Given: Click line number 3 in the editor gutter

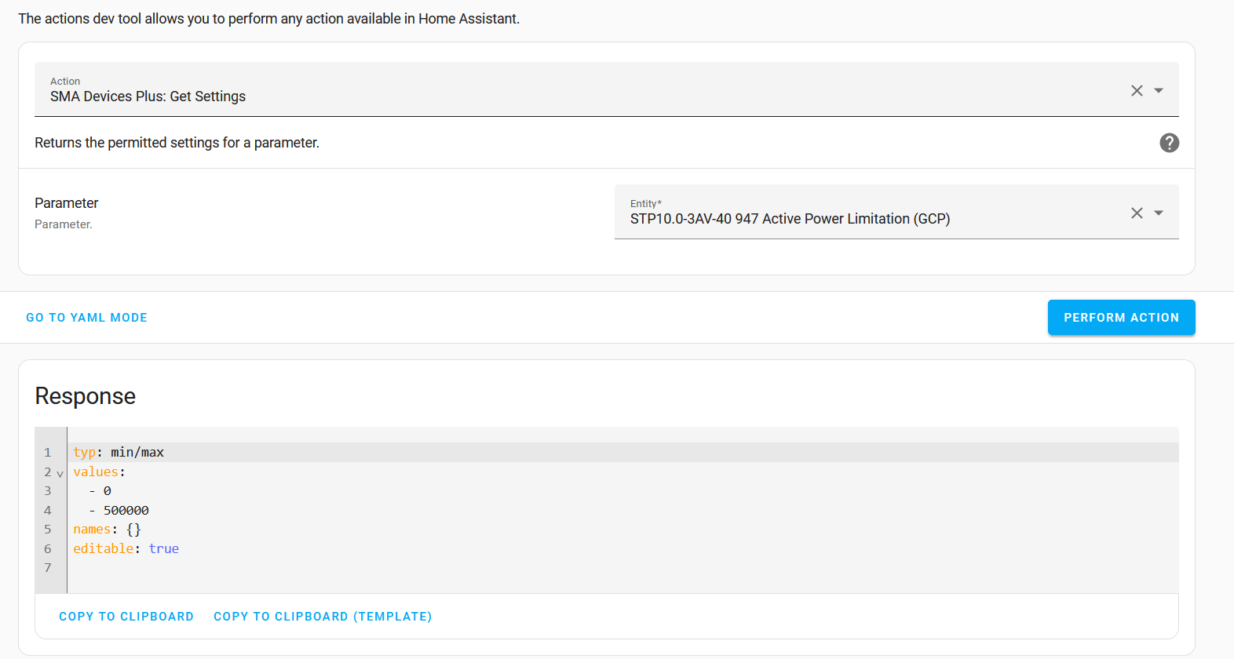Looking at the screenshot, I should [x=48, y=491].
